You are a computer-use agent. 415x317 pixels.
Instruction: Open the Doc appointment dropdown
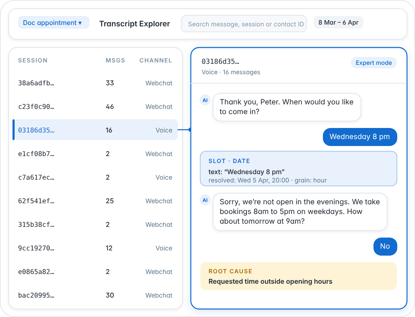tap(54, 23)
